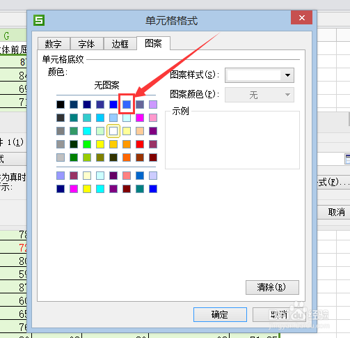Screen dimensions: 350x338
Task: Click column G header in the background spreadsheet
Action: point(13,36)
